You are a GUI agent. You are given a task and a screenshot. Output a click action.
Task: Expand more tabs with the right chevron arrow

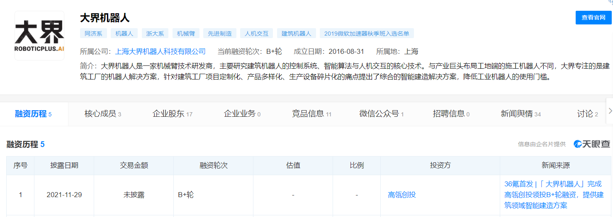click(610, 111)
